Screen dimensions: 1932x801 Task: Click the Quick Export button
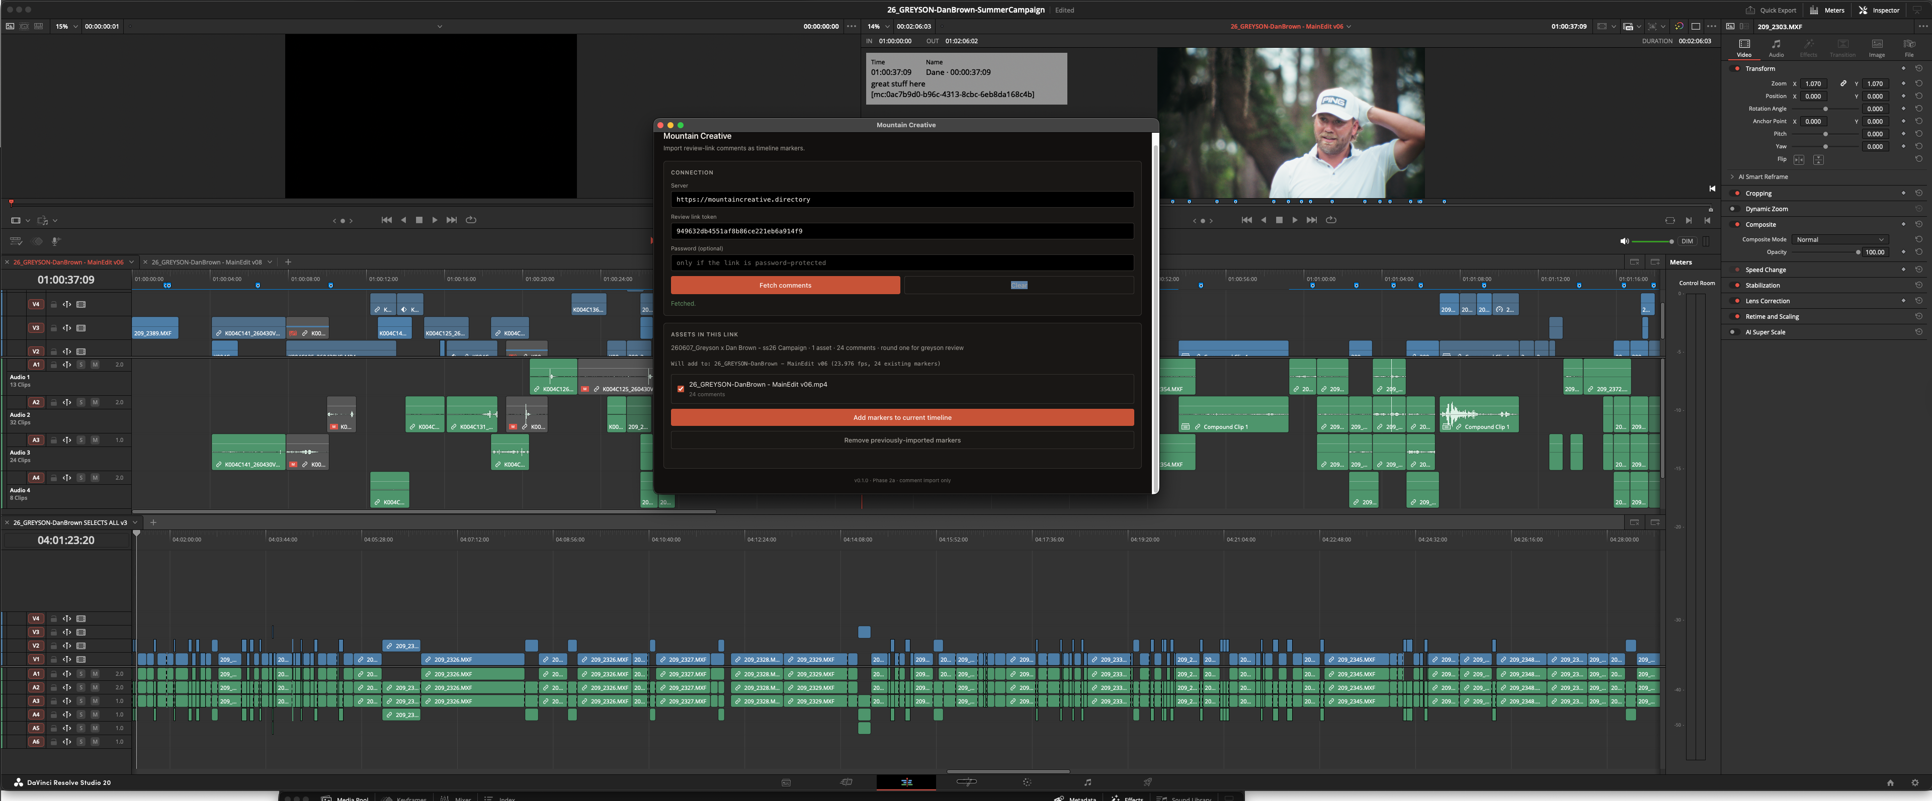[1770, 10]
